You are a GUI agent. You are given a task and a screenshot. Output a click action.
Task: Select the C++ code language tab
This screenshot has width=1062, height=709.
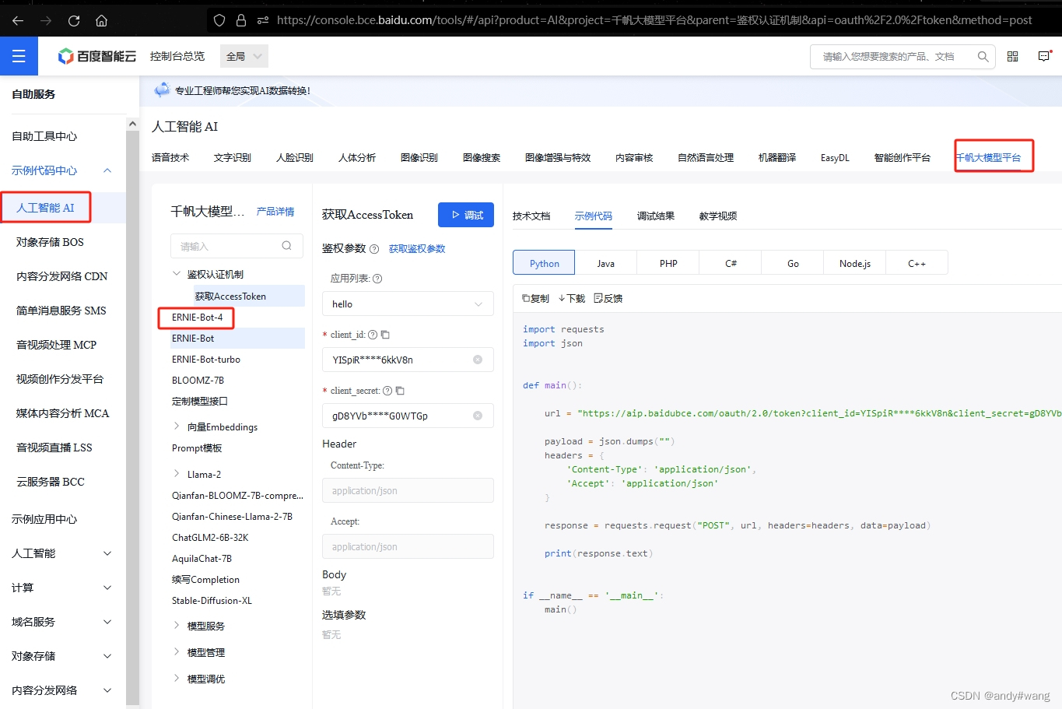[917, 263]
